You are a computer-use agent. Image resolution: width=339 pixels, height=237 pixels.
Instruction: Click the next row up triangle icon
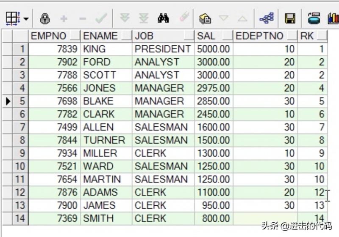[242, 19]
